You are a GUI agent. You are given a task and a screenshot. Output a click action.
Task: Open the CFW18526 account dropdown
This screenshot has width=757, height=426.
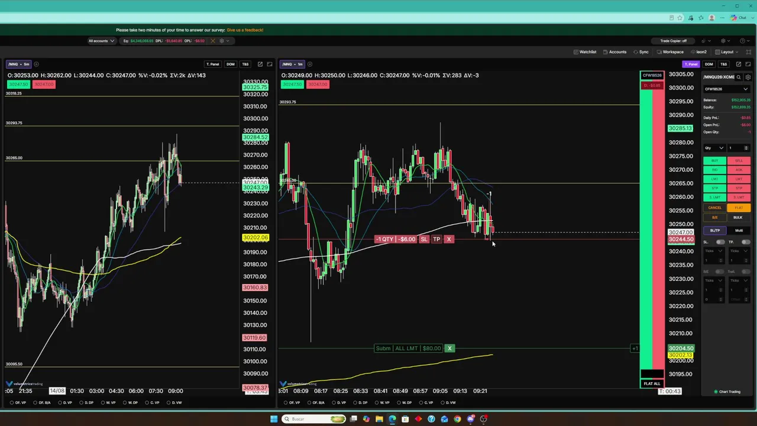click(x=726, y=89)
